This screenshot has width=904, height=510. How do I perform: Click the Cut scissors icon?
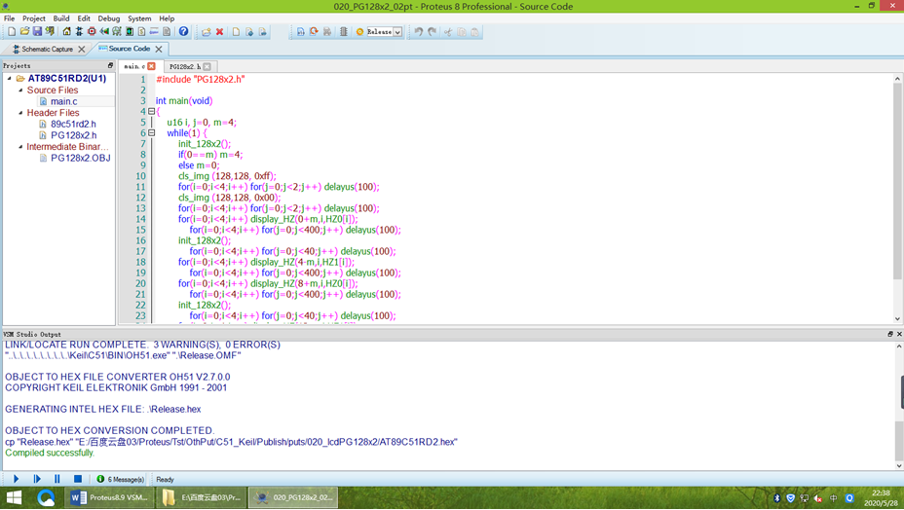pos(447,32)
